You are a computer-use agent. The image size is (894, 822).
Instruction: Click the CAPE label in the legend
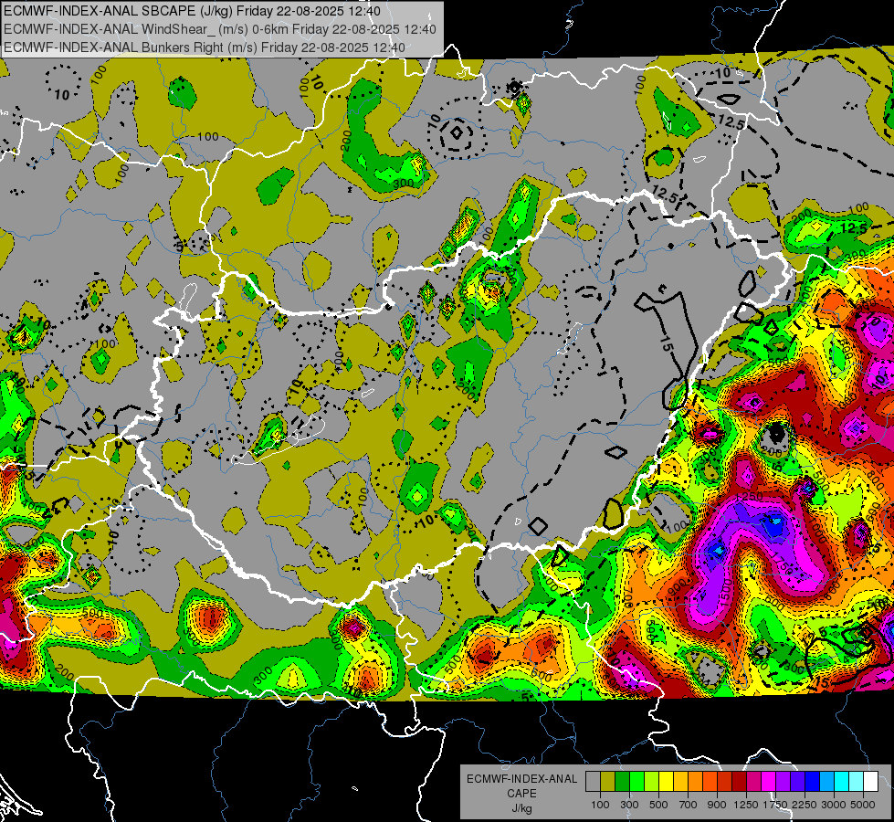pyautogui.click(x=521, y=794)
